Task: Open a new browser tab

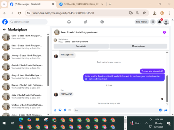Action: coord(110,4)
